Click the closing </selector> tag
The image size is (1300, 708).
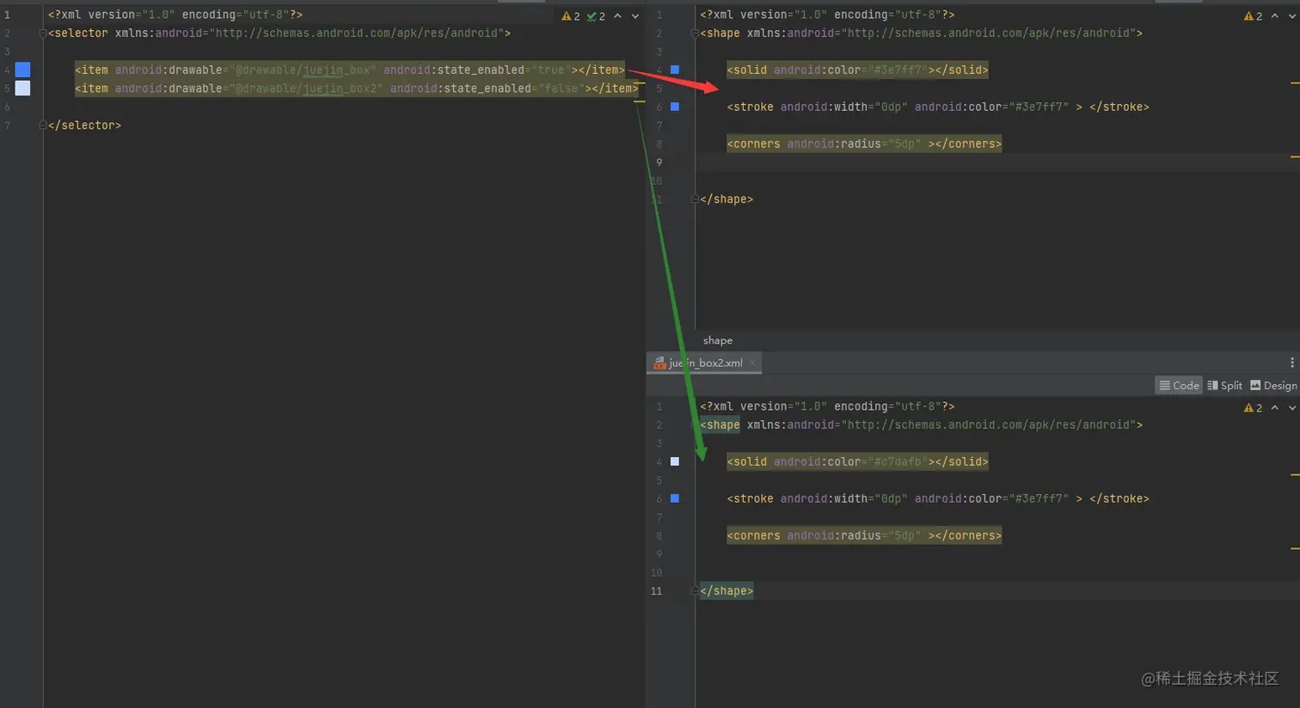[x=84, y=125]
